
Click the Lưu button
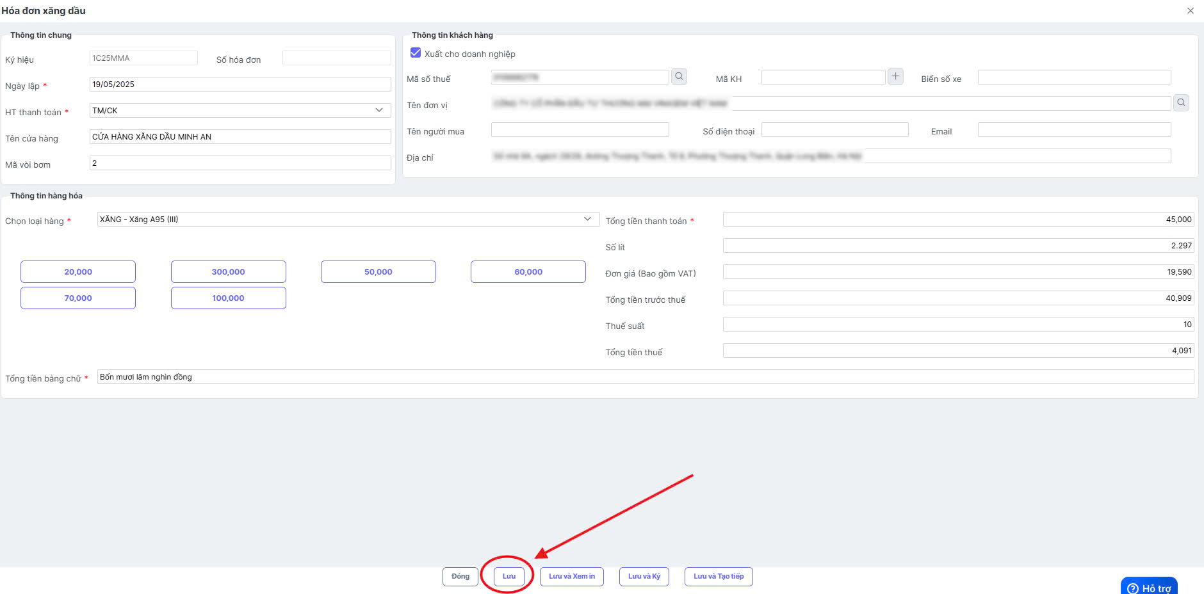coord(509,577)
